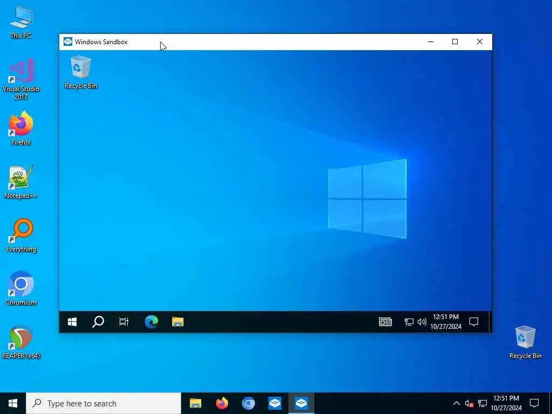Viewport: 552px width, 414px height.
Task: Click Show desktop sliver in Sandbox taskbar
Action: pyautogui.click(x=490, y=322)
